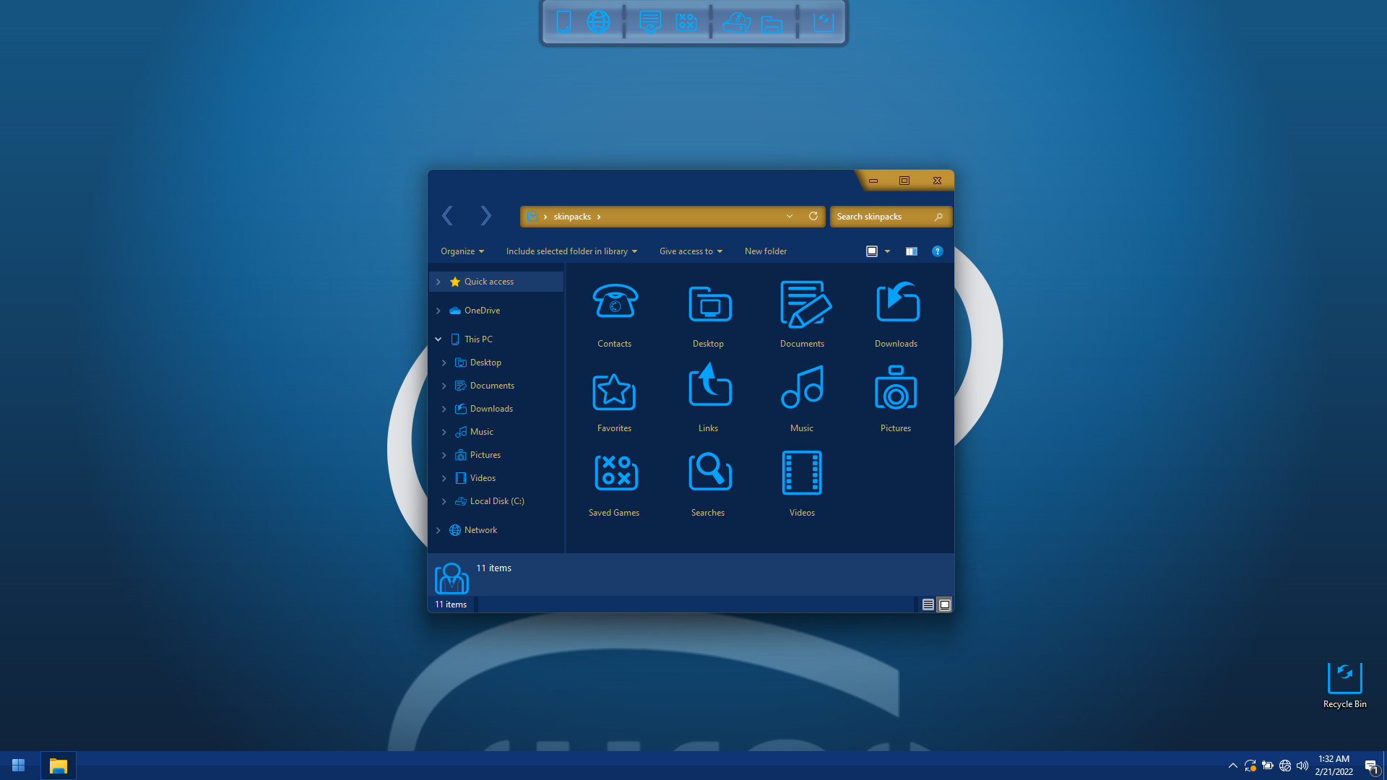Expand the Quick access tree node

click(x=438, y=282)
